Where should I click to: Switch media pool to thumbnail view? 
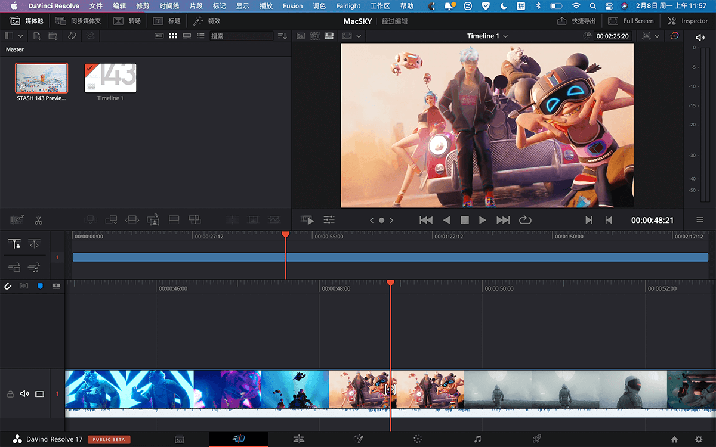coord(173,36)
